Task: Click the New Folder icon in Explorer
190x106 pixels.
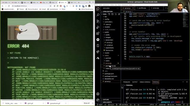Action: click(113, 14)
